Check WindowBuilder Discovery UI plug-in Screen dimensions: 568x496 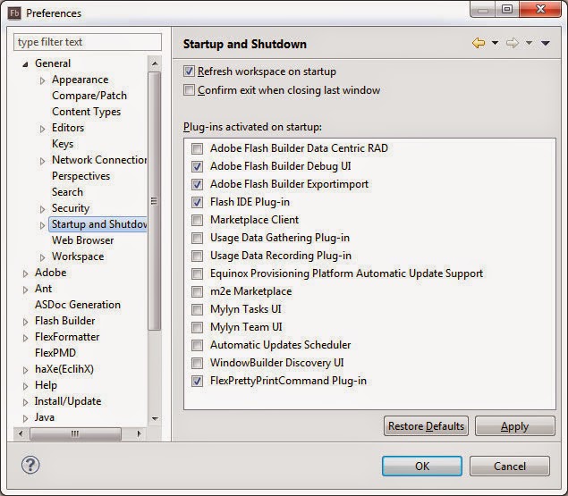pyautogui.click(x=197, y=363)
